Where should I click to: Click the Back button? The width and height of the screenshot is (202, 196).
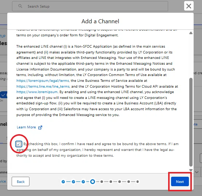[20, 181]
